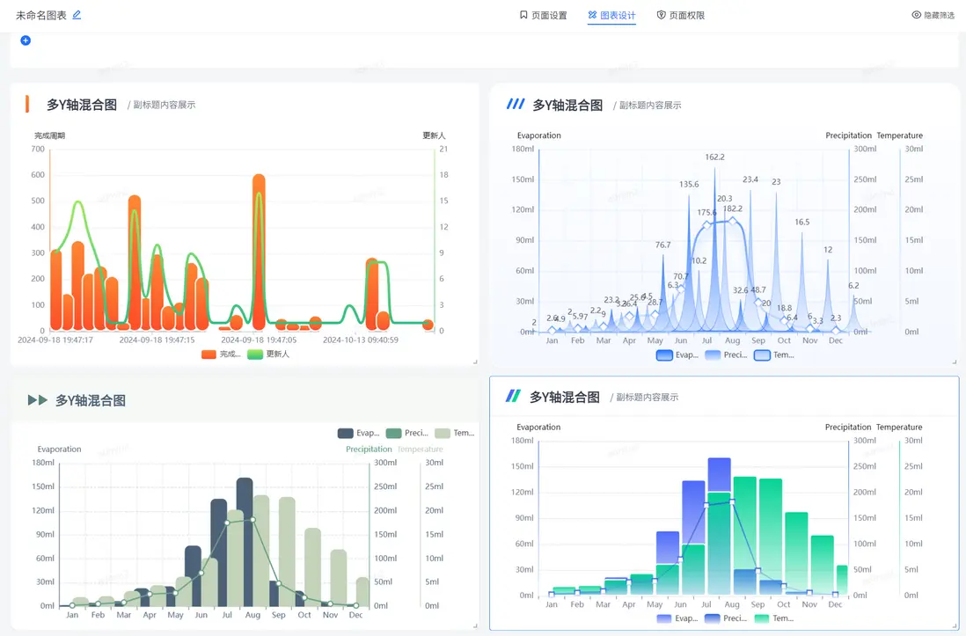966x636 pixels.
Task: Click the shield icon of 页面权限
Action: (x=661, y=15)
